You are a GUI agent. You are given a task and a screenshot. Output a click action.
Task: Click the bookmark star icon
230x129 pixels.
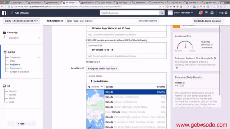[x=164, y=6]
